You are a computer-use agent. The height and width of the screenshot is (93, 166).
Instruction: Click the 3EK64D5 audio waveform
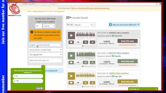coord(86,35)
